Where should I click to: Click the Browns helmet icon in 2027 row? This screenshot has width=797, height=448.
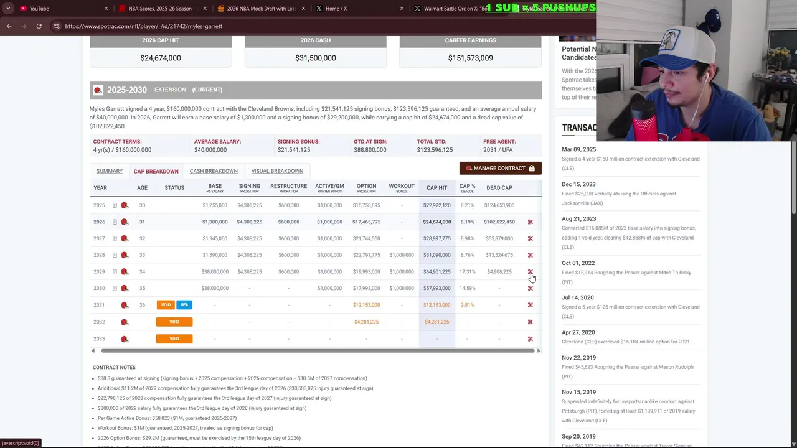click(x=125, y=238)
